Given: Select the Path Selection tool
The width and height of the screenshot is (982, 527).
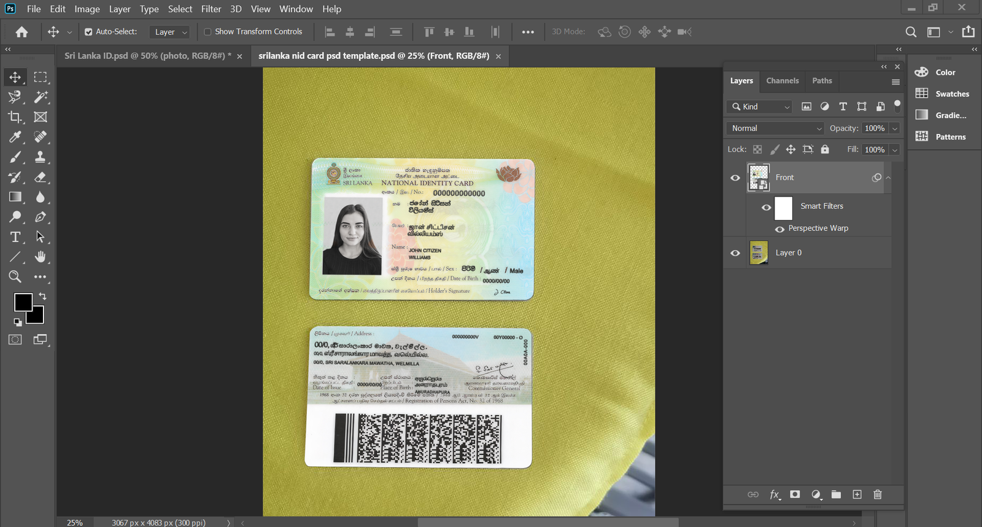Looking at the screenshot, I should coord(41,237).
